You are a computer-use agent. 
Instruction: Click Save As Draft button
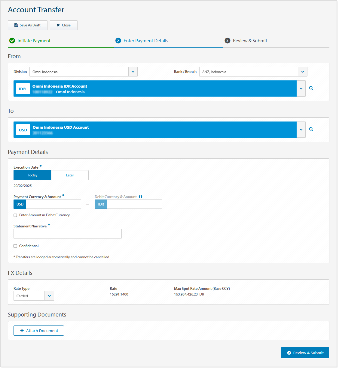pyautogui.click(x=28, y=25)
